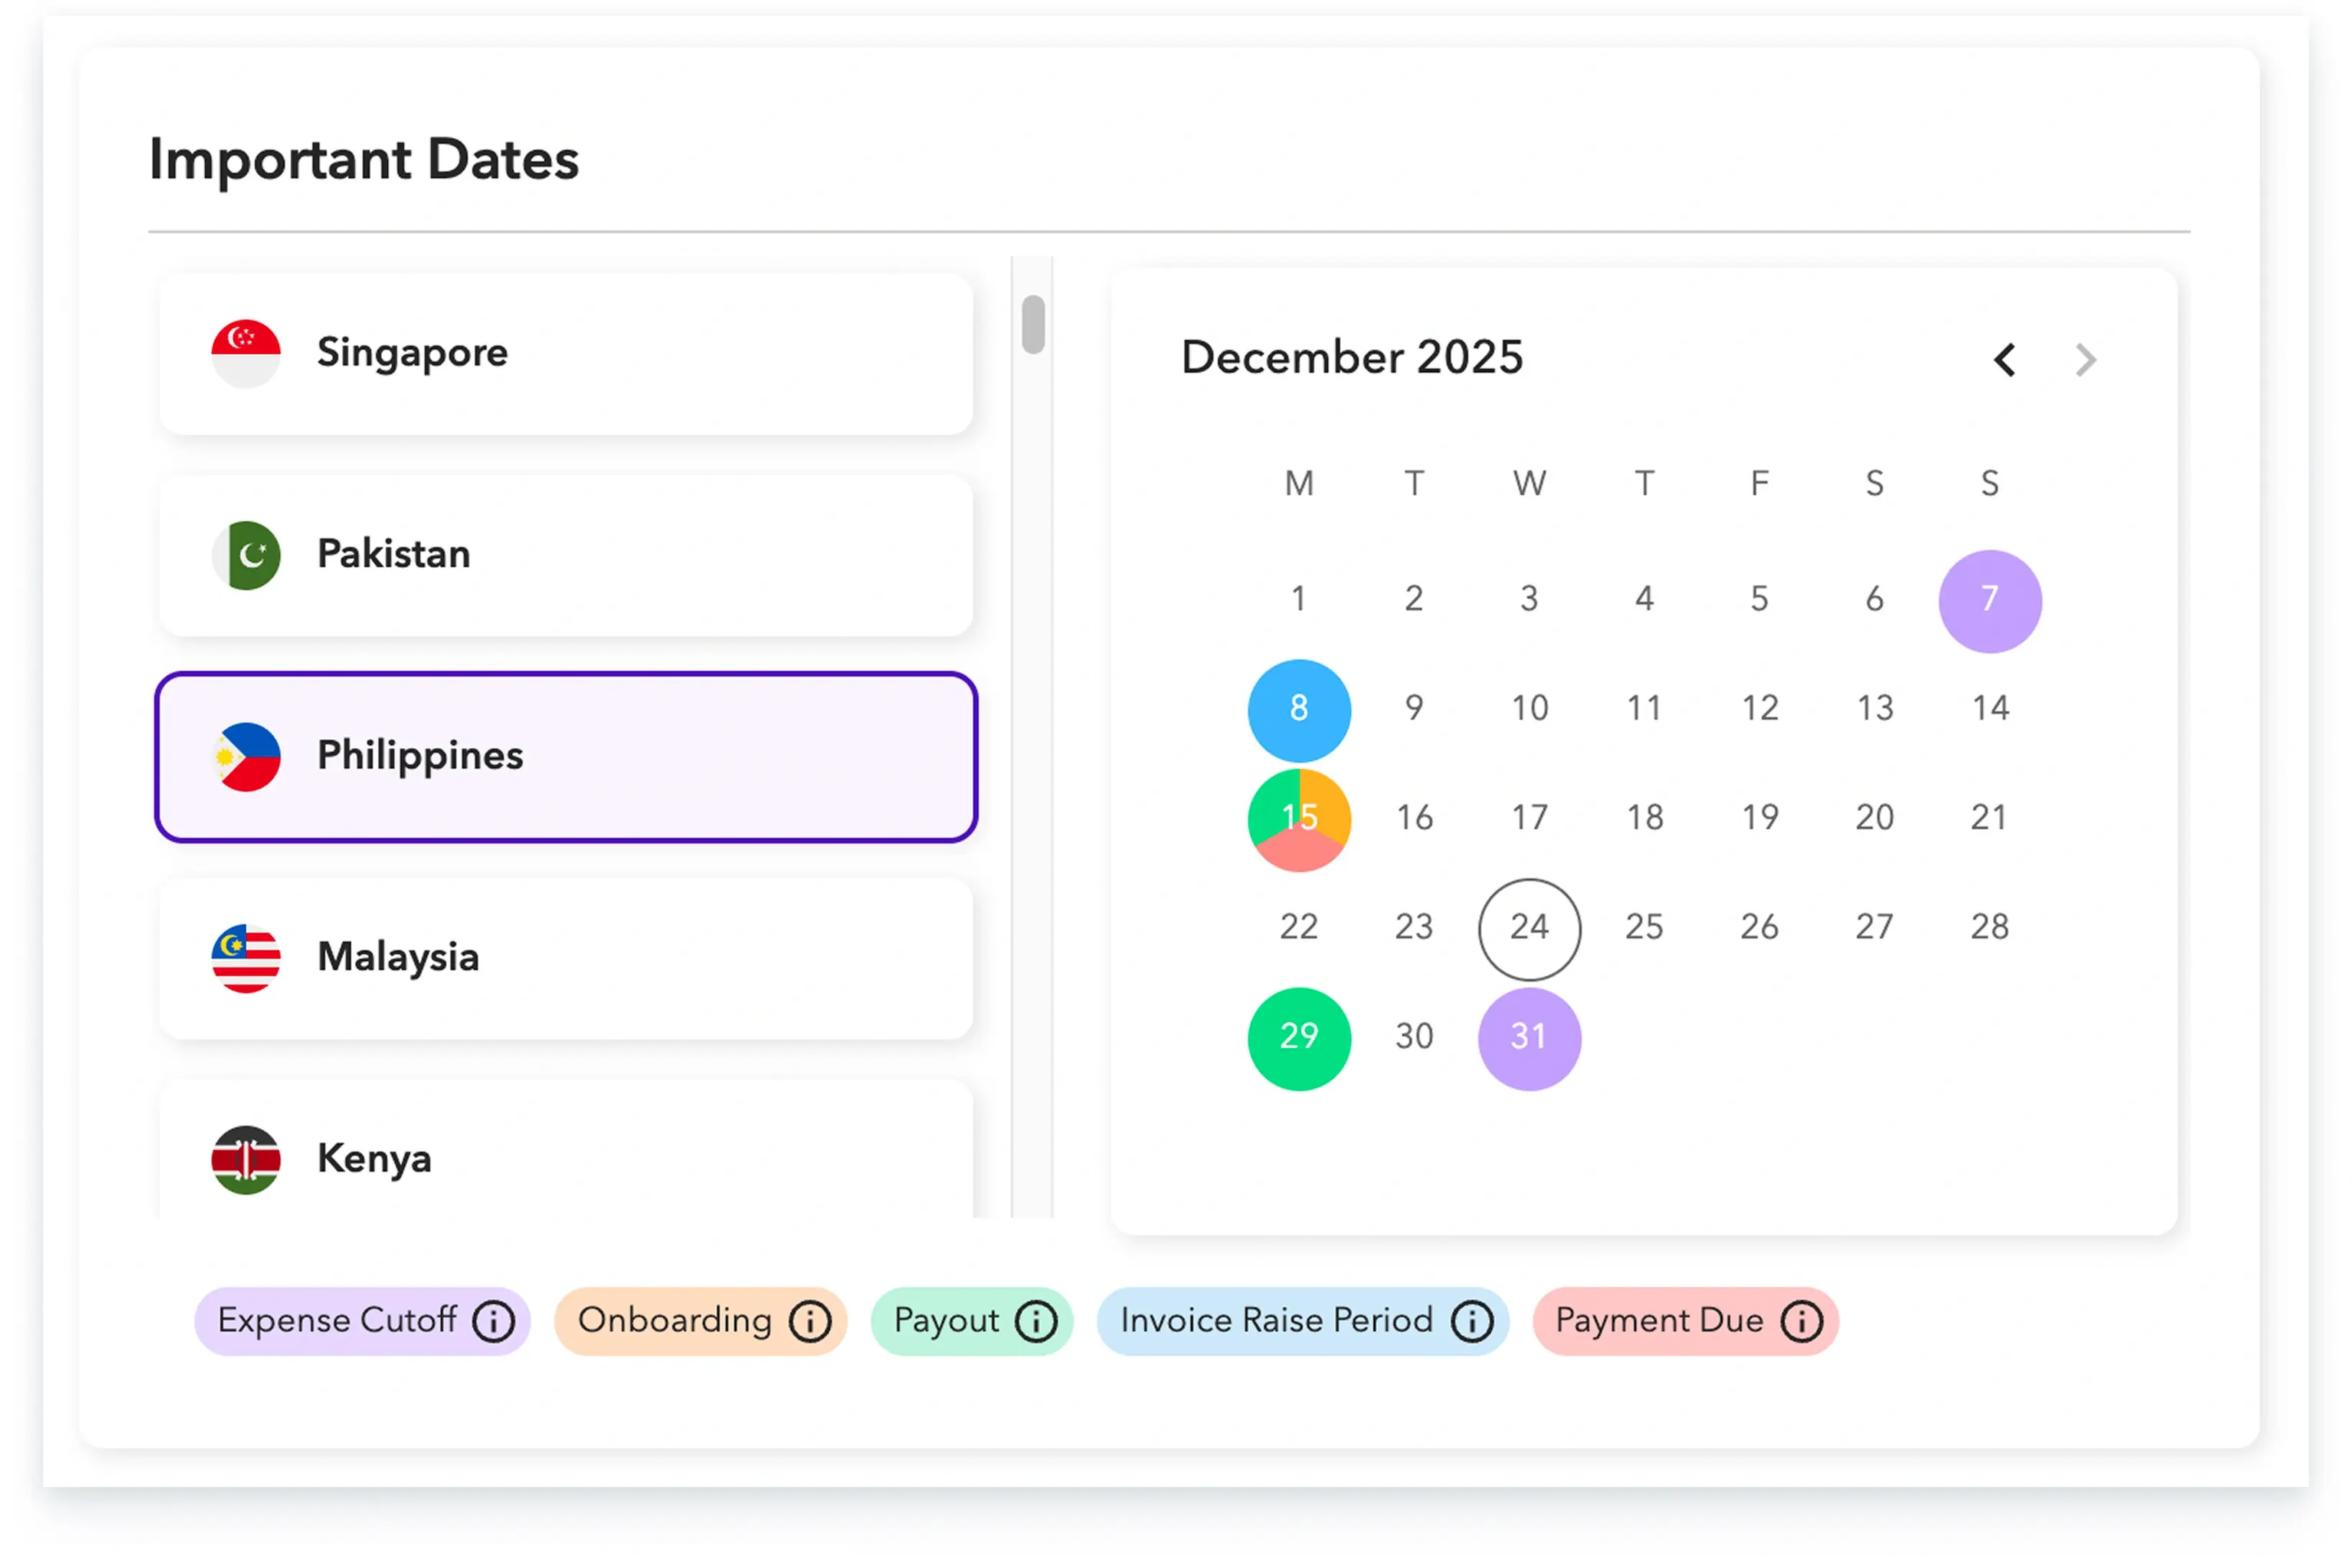Image resolution: width=2352 pixels, height=1559 pixels.
Task: Click the Kenya flag icon
Action: coord(245,1158)
